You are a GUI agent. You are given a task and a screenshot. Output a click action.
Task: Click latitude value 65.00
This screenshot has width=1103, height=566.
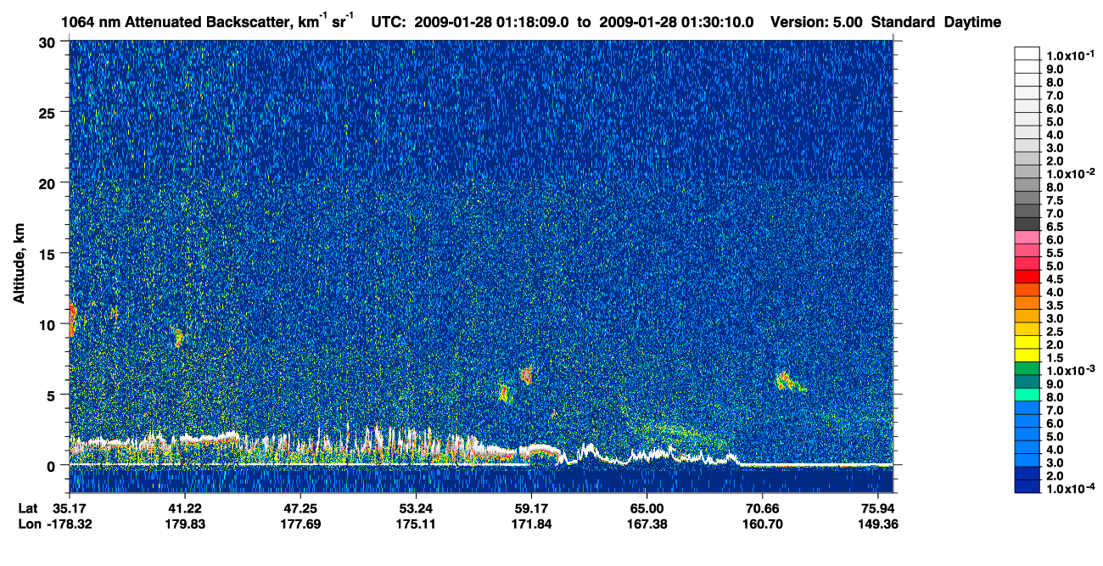[x=647, y=509]
